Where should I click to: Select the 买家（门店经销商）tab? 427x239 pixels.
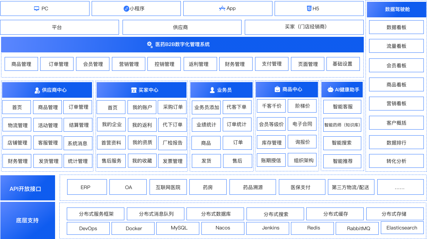coord(304,27)
